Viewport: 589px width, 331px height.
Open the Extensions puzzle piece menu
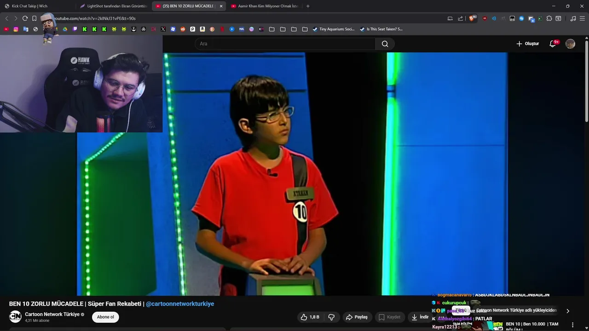pos(549,18)
